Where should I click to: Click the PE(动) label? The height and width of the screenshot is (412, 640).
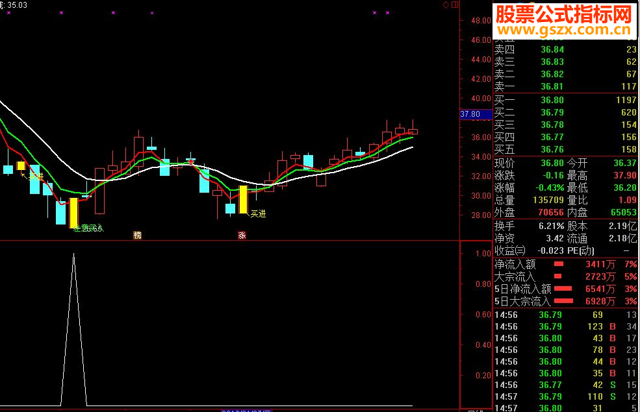[581, 250]
